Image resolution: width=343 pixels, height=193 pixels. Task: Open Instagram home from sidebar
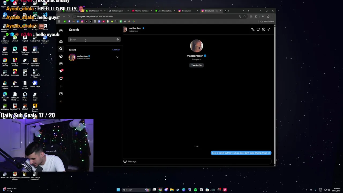point(61,41)
